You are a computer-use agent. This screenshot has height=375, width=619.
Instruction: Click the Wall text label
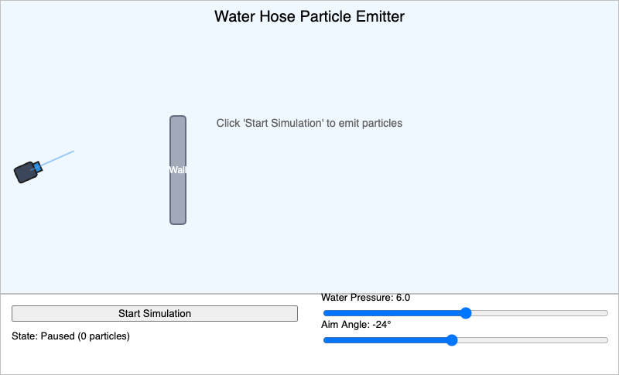(x=178, y=170)
